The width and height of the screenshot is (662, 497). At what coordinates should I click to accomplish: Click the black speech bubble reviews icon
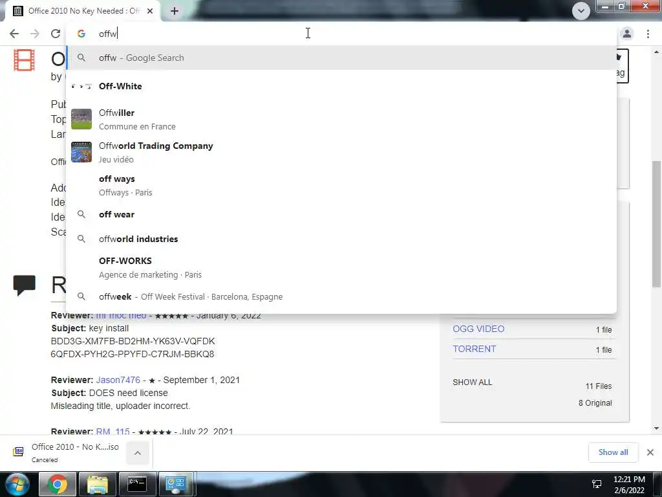tap(24, 285)
